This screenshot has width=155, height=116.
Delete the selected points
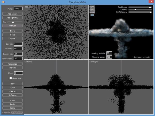(x=12, y=108)
